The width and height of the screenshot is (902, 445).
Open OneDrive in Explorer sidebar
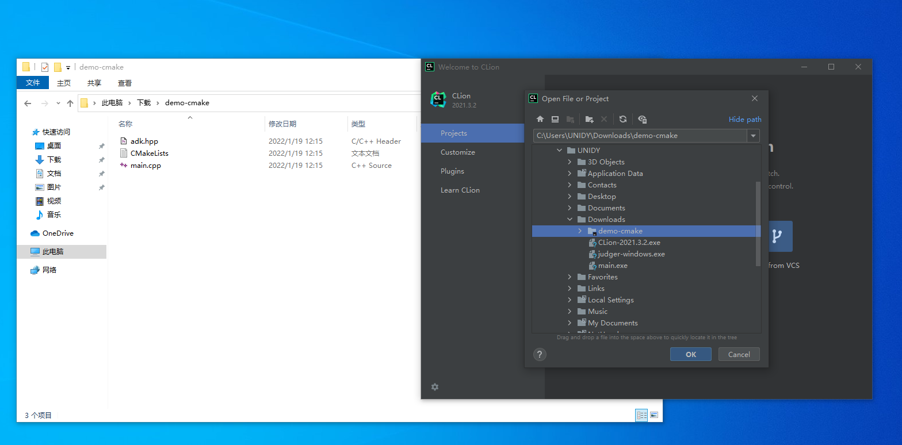coord(52,233)
